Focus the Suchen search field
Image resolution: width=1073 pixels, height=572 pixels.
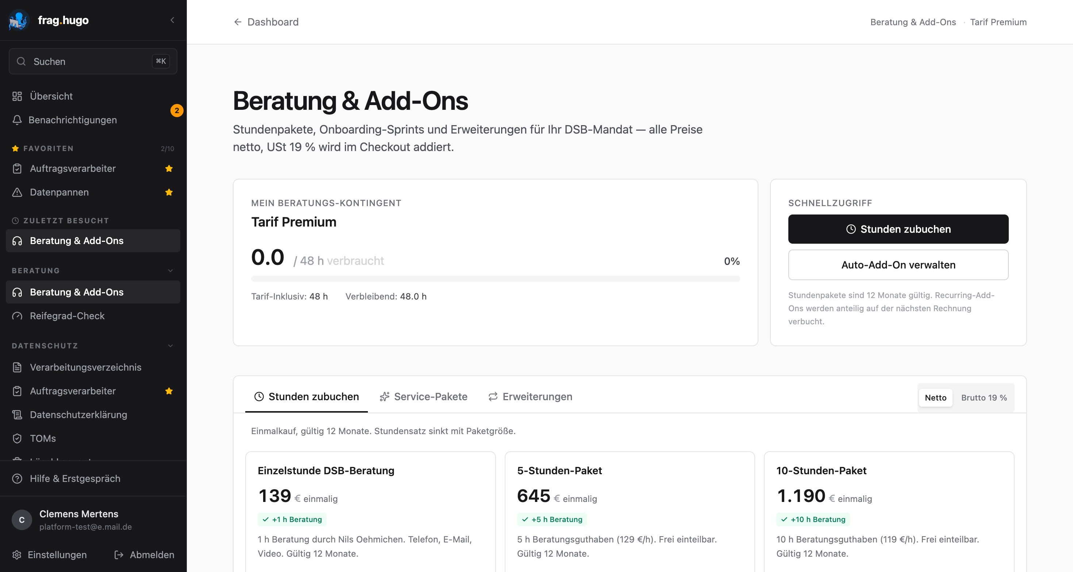click(93, 61)
